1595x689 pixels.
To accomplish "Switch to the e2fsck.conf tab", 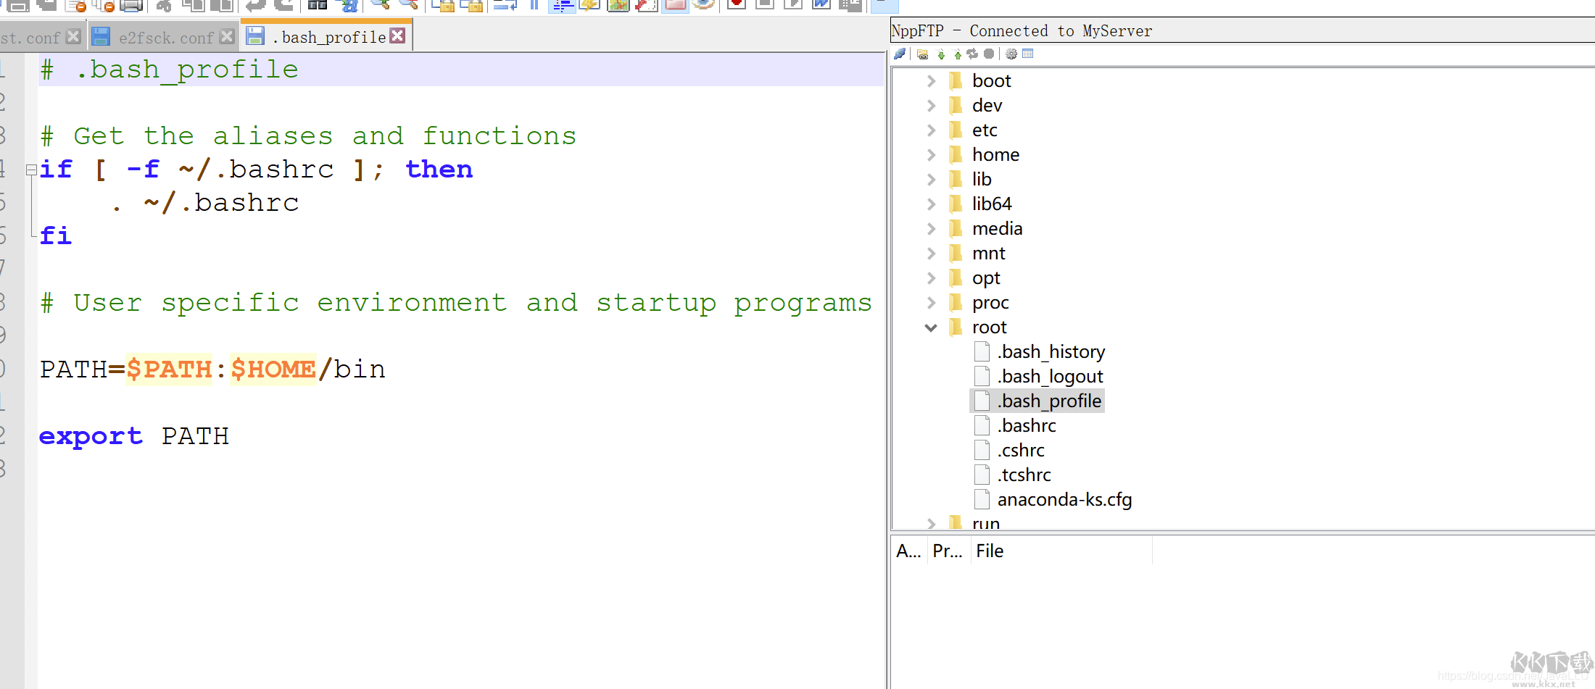I will coord(165,38).
